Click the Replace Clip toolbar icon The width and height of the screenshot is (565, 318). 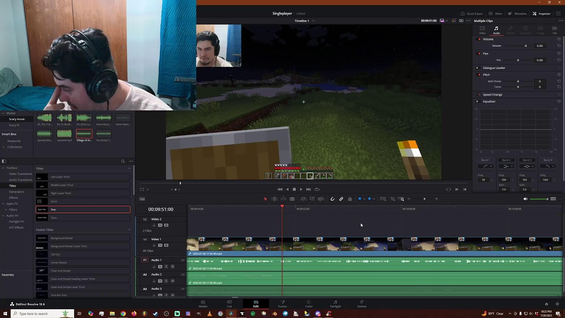pos(321,199)
